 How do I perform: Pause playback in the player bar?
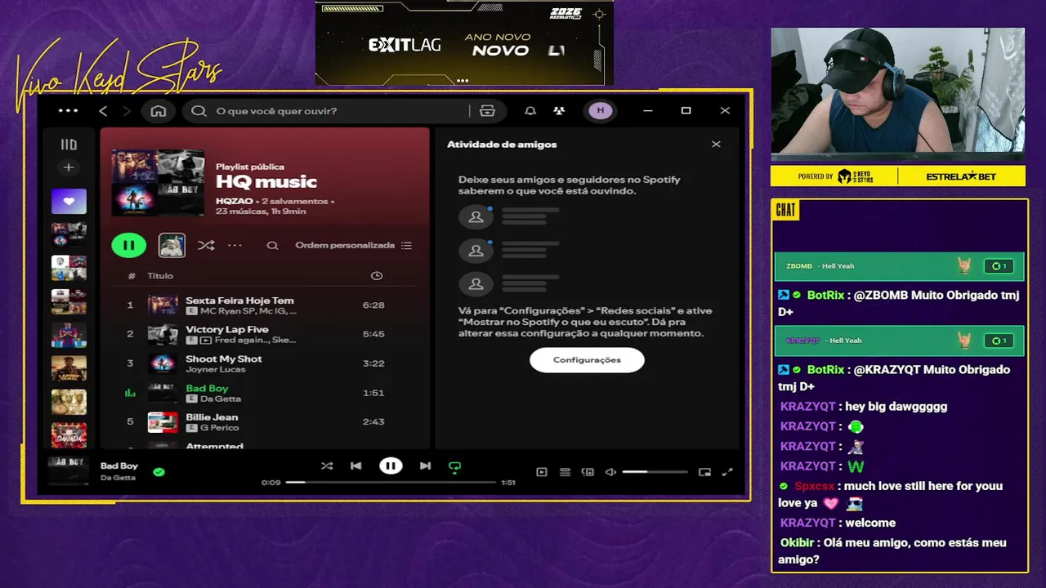[x=391, y=466]
